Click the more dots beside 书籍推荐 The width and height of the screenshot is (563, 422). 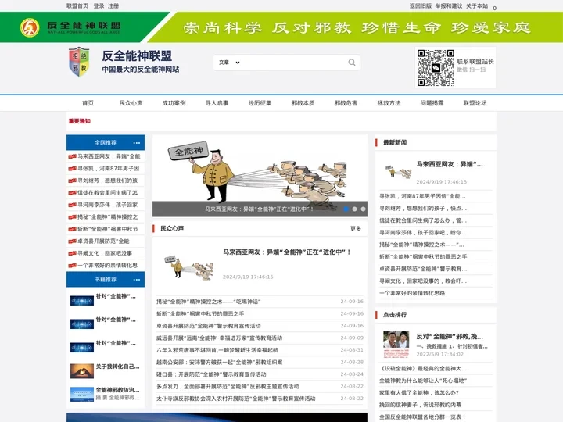point(136,280)
